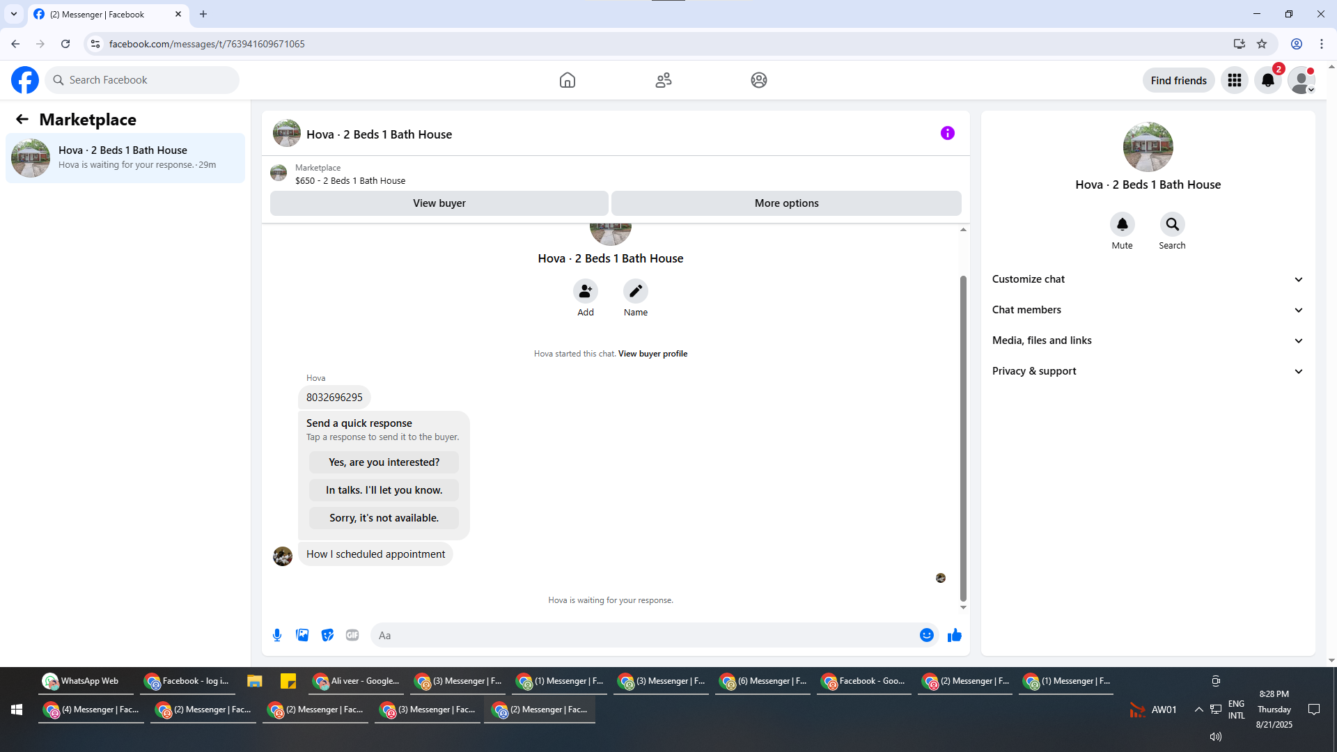Search in conversation via magnifier icon
The image size is (1337, 752).
pos(1172,224)
